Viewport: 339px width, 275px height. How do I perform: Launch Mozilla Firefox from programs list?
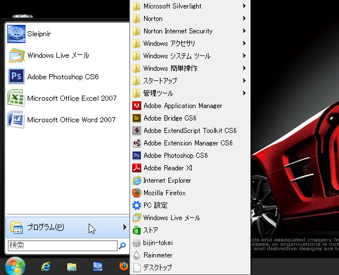point(164,193)
